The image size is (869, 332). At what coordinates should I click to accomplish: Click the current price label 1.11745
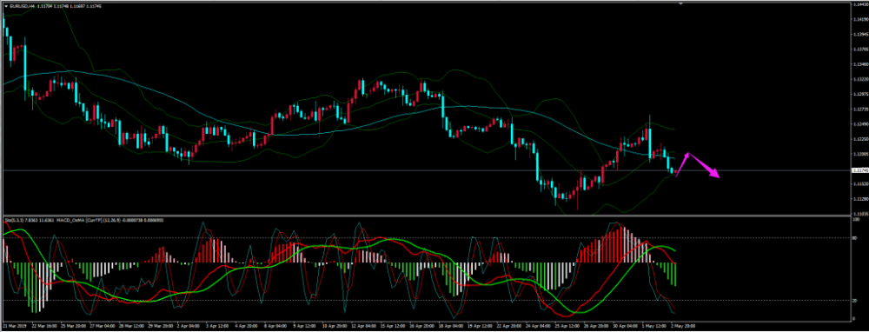(859, 170)
